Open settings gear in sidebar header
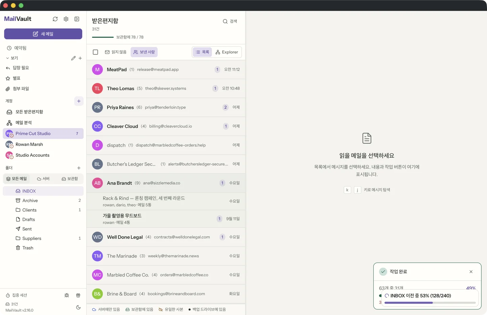Viewport: 487px width, 315px height. [66, 19]
